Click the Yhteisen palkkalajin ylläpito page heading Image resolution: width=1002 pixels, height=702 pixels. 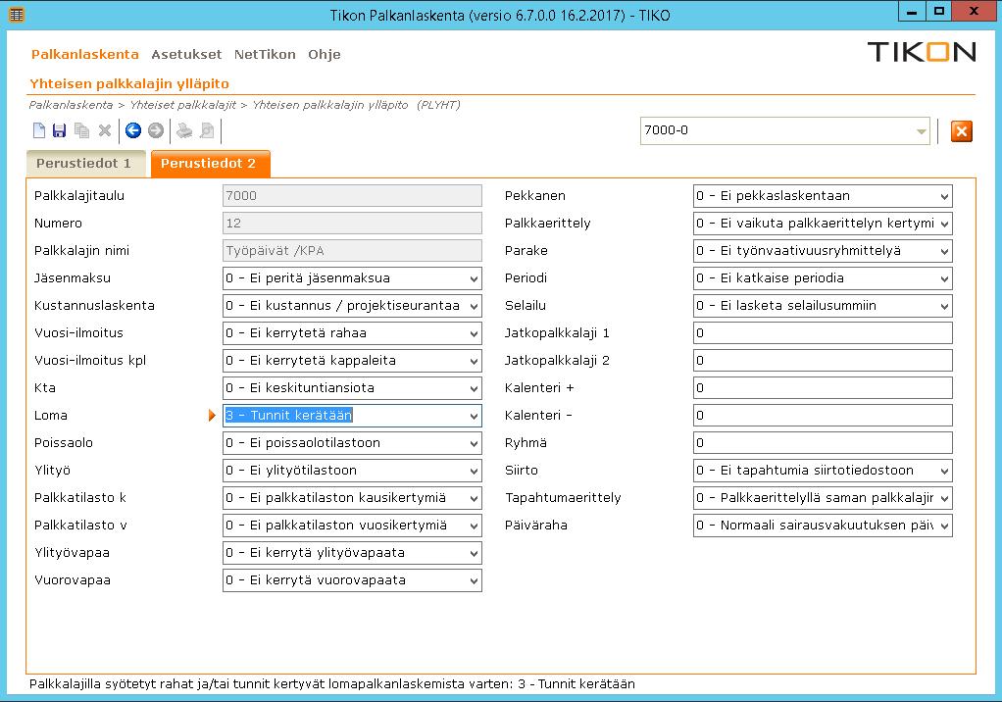[x=129, y=83]
